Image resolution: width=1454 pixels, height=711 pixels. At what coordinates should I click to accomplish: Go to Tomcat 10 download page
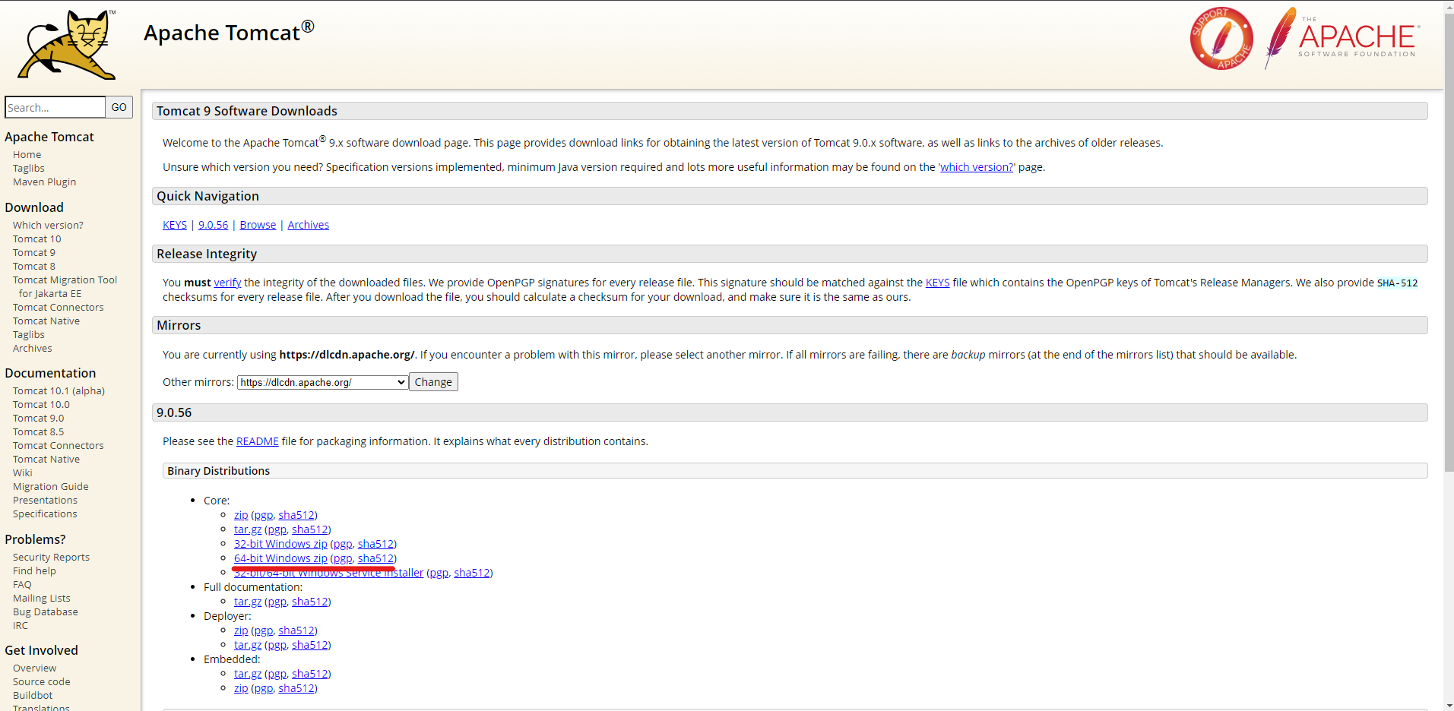37,239
